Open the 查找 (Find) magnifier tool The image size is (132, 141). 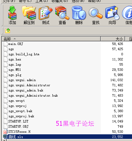[x=96, y=15]
